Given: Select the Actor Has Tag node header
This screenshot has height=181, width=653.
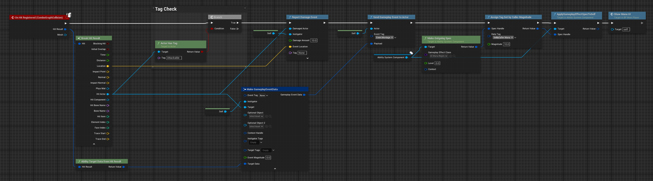Looking at the screenshot, I should [x=180, y=45].
